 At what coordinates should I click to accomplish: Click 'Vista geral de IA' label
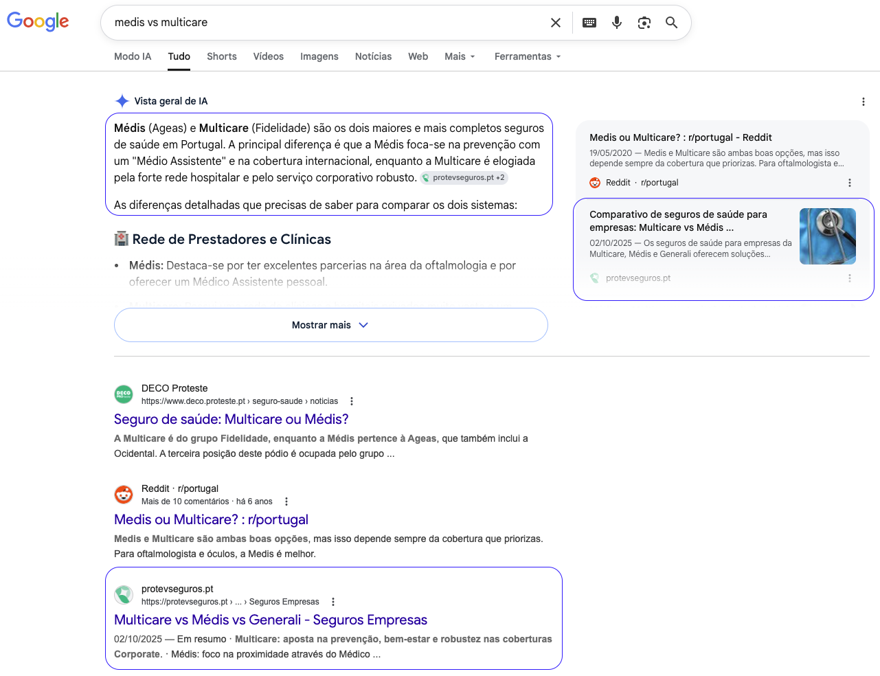[171, 101]
